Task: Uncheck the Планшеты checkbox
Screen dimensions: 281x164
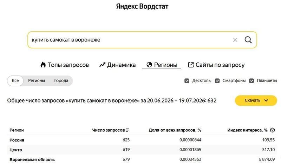Action: (x=251, y=81)
